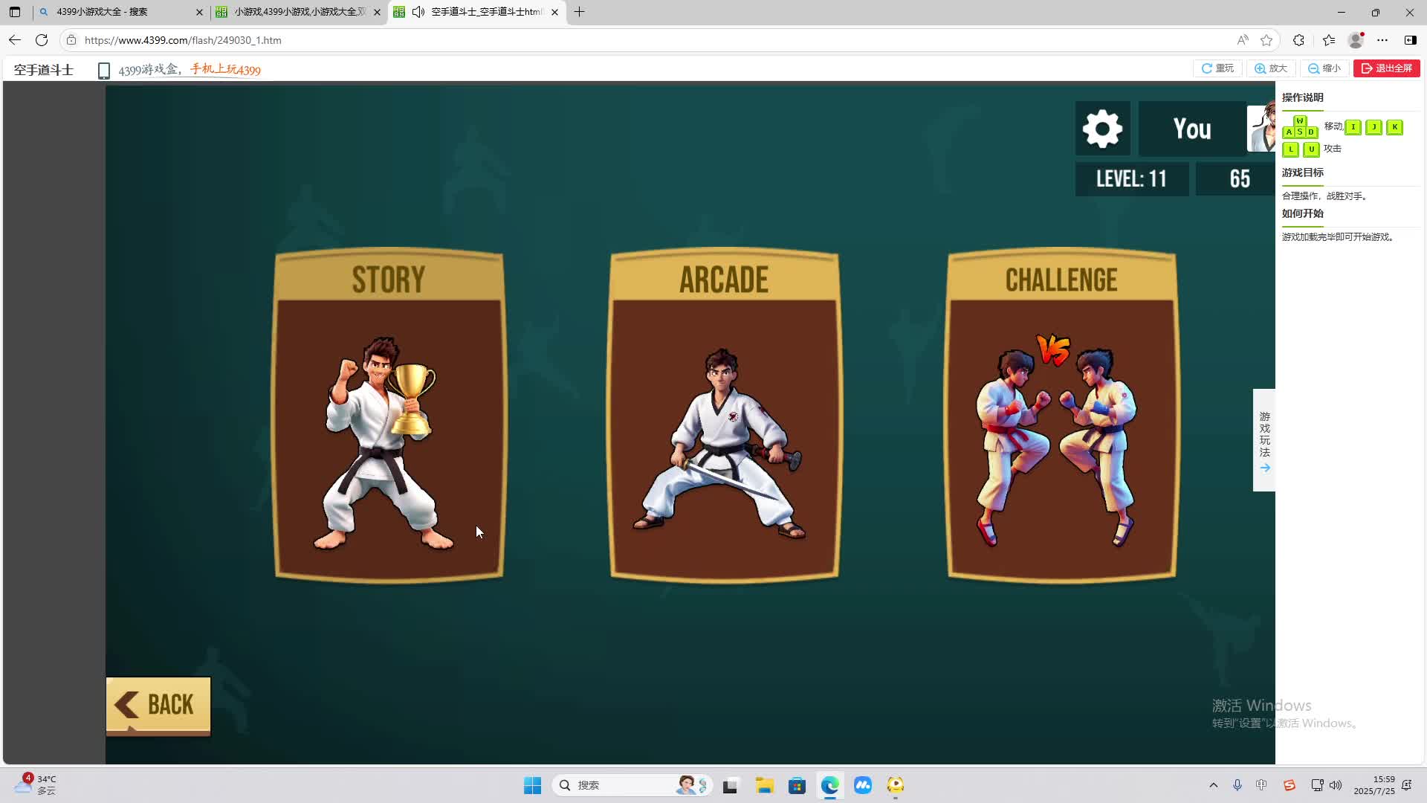Open browser extensions icon
This screenshot has height=803, width=1427.
[1298, 40]
